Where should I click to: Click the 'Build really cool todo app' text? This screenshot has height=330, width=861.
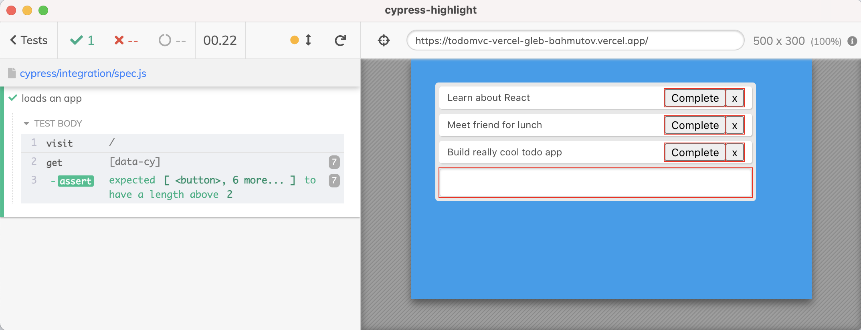[504, 152]
